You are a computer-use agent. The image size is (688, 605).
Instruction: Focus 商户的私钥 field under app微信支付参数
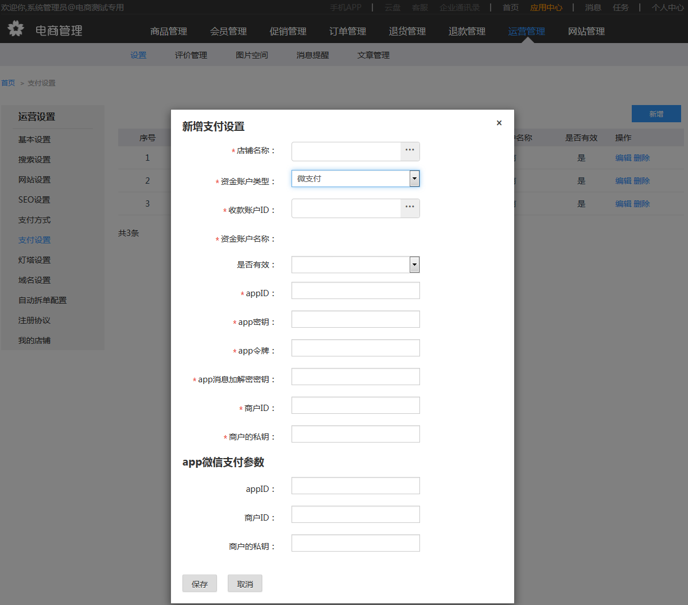tap(355, 543)
